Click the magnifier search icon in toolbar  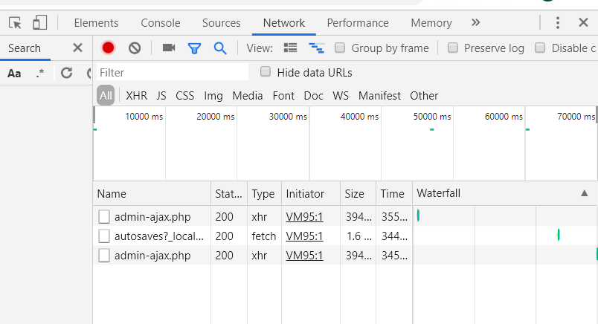click(x=220, y=48)
